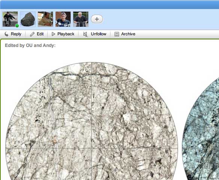Click the green online status dot
Image resolution: width=219 pixels, height=180 pixels.
(17, 26)
